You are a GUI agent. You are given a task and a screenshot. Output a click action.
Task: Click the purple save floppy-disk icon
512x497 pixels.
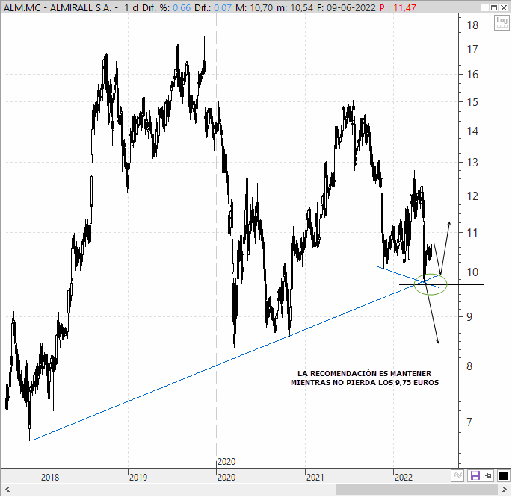point(475,476)
